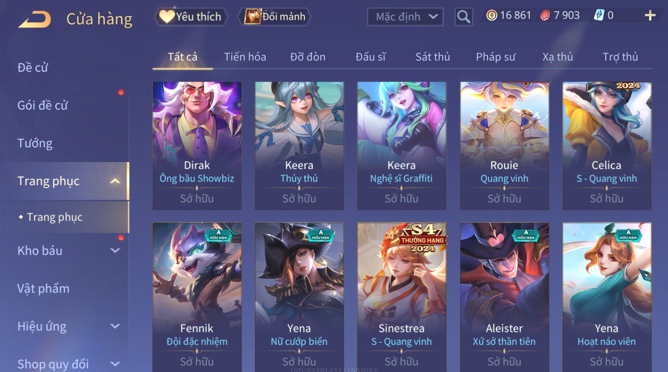Open Gói đề cử in sidebar
This screenshot has width=668, height=372.
(43, 105)
